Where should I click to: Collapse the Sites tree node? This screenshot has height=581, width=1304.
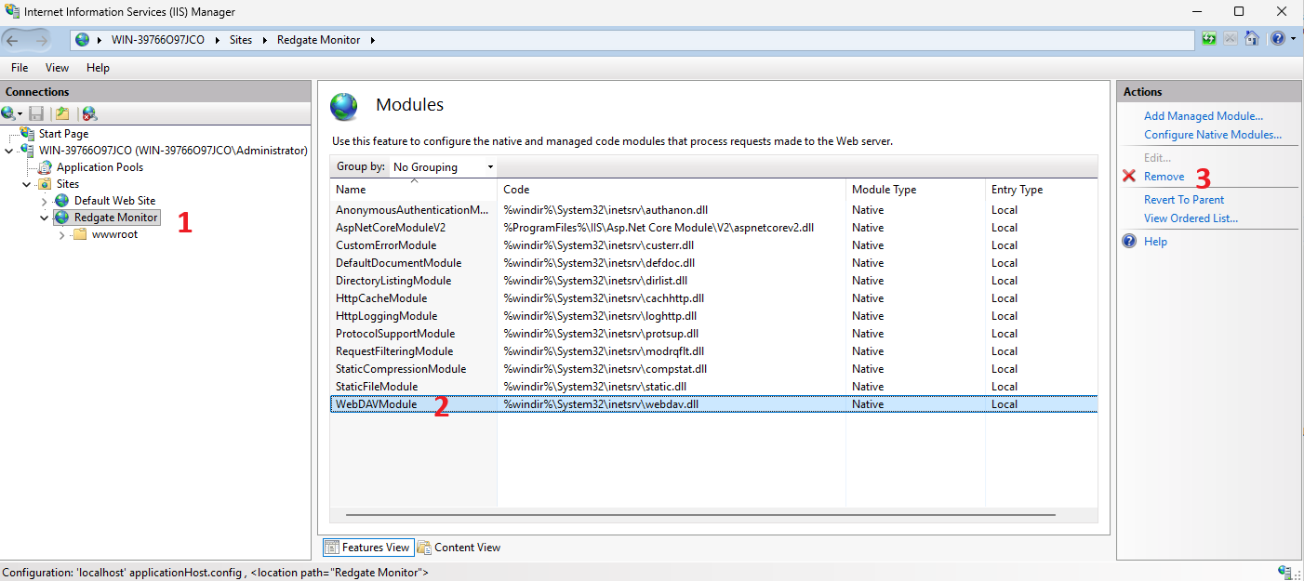[x=27, y=184]
